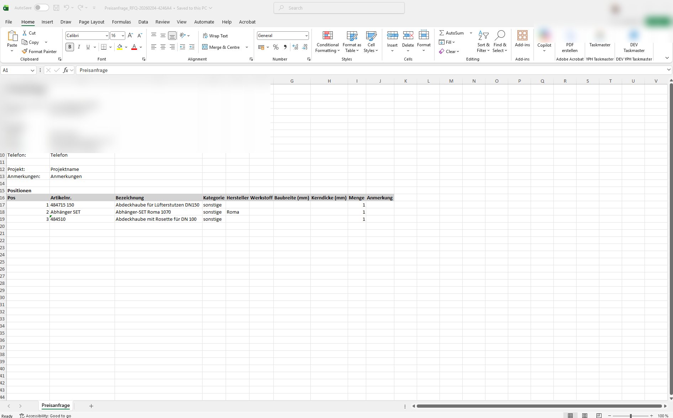
Task: Click the AutoSum button
Action: [451, 33]
